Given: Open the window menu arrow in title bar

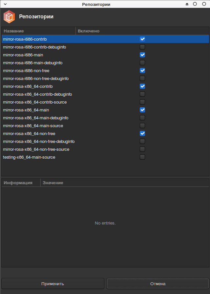Looking at the screenshot, I should (5, 4).
